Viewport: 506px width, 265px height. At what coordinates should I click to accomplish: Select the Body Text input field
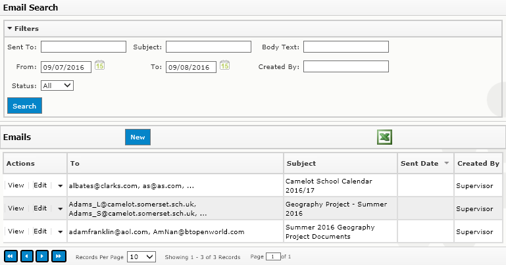point(346,47)
